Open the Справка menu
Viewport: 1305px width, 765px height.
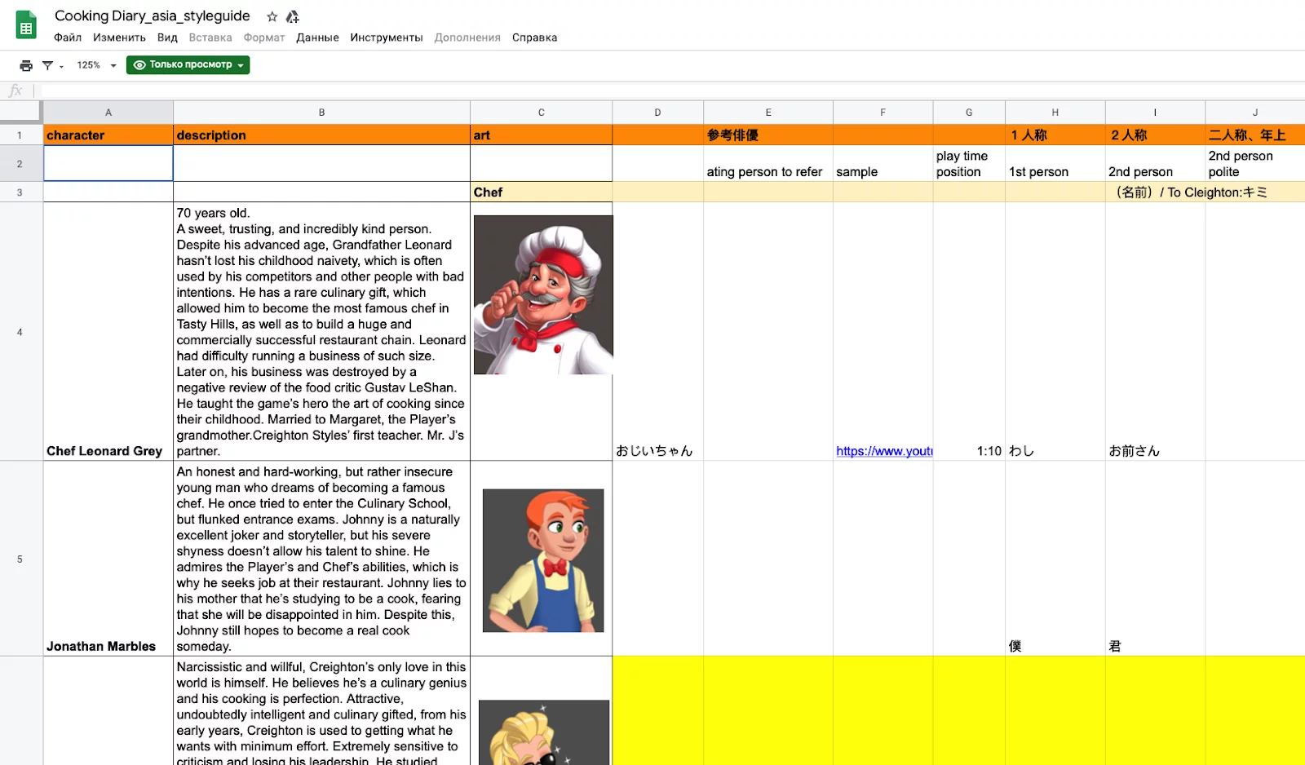point(534,38)
